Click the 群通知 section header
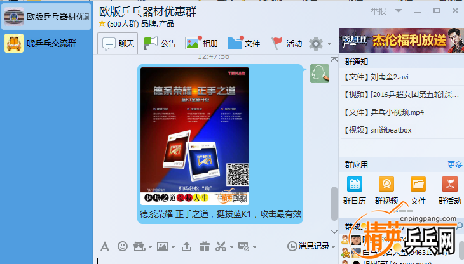 (x=357, y=62)
